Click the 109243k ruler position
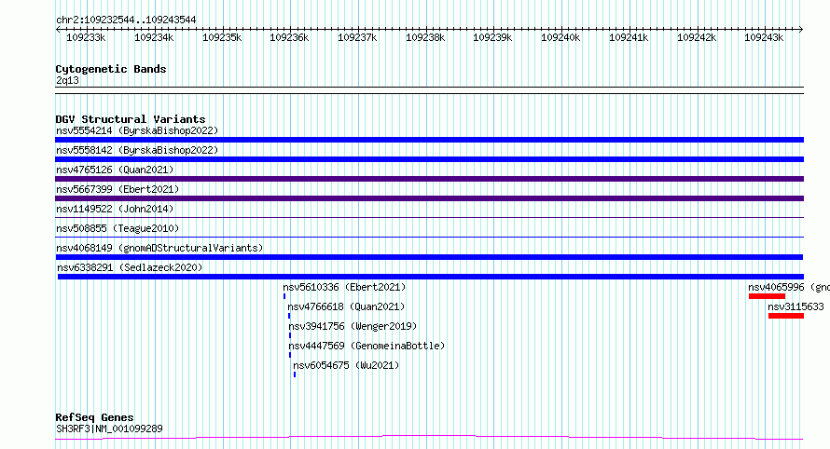The width and height of the screenshot is (830, 449). (764, 37)
